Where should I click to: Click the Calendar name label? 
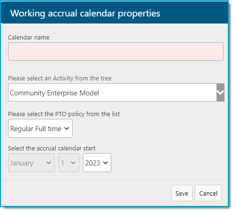[x=29, y=38]
